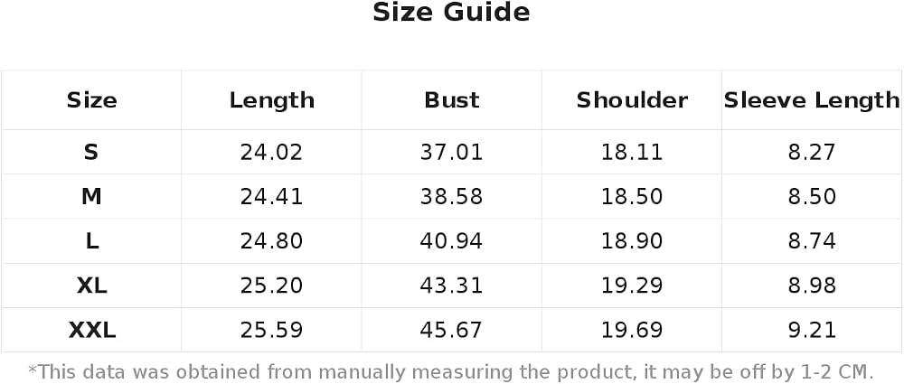Select the 45.67 bust cell

pos(451,331)
